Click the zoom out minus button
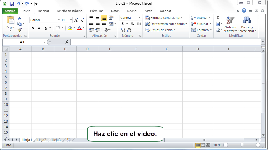The image size is (268, 150). coord(226,145)
